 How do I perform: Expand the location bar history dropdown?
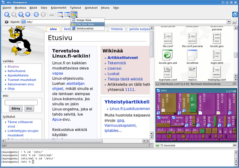229,22
